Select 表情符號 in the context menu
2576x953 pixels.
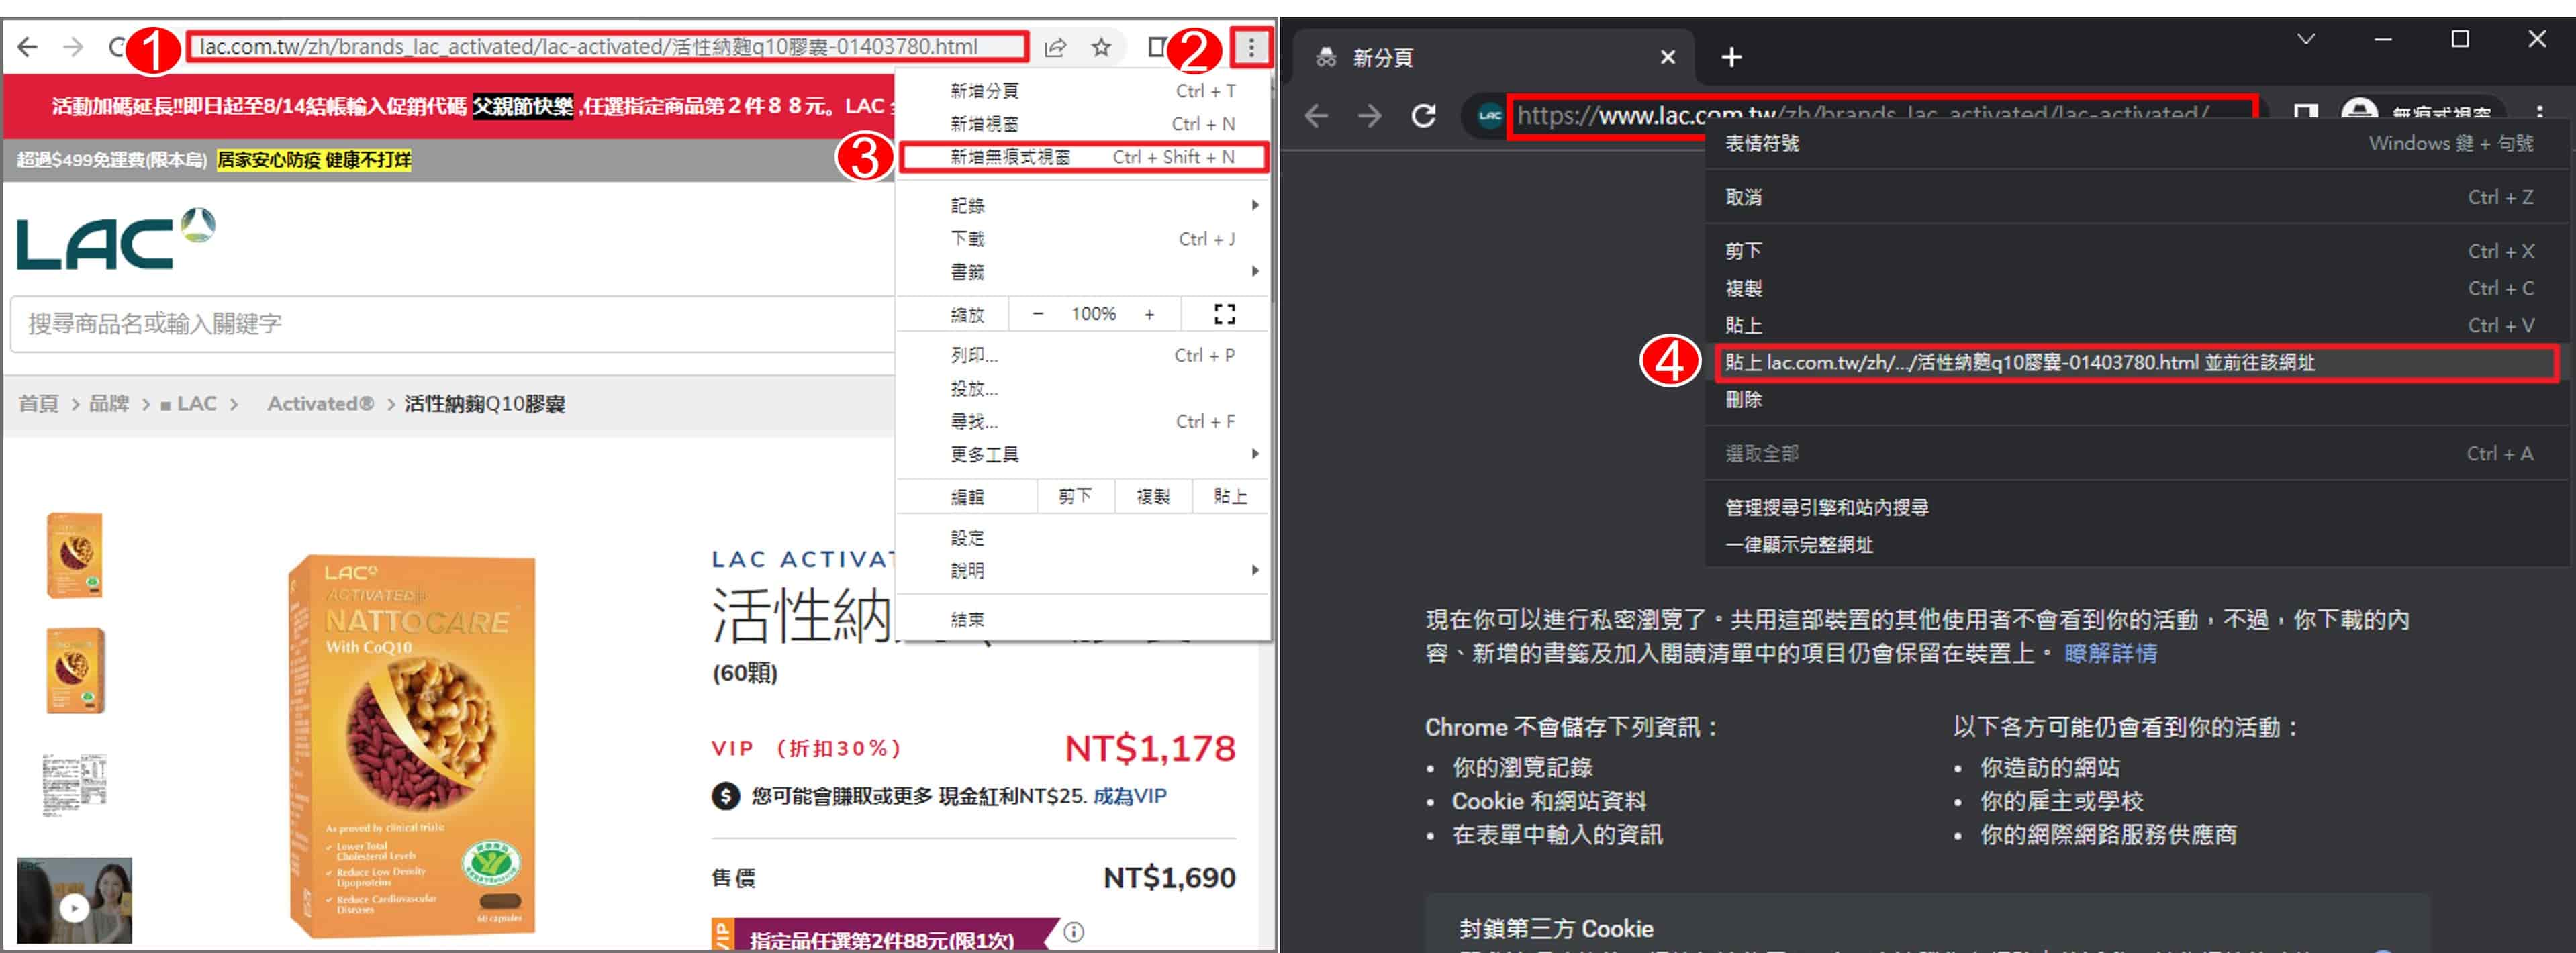[x=2136, y=143]
